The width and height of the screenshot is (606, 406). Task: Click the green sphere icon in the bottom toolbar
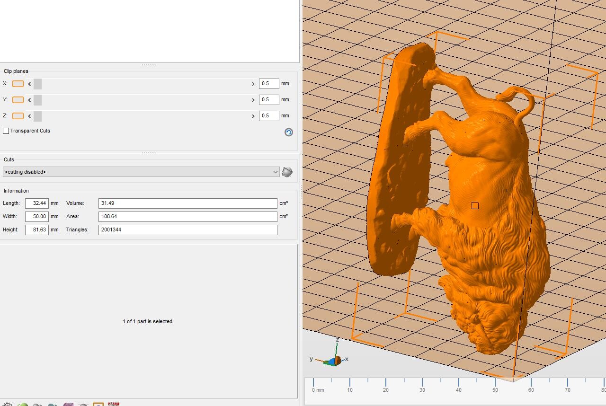[x=23, y=405]
